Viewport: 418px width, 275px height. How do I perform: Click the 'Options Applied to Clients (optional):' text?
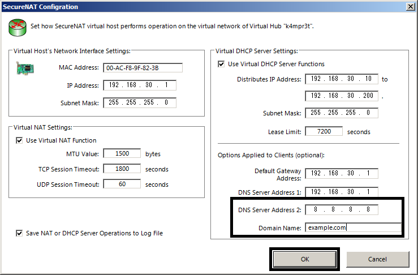271,155
